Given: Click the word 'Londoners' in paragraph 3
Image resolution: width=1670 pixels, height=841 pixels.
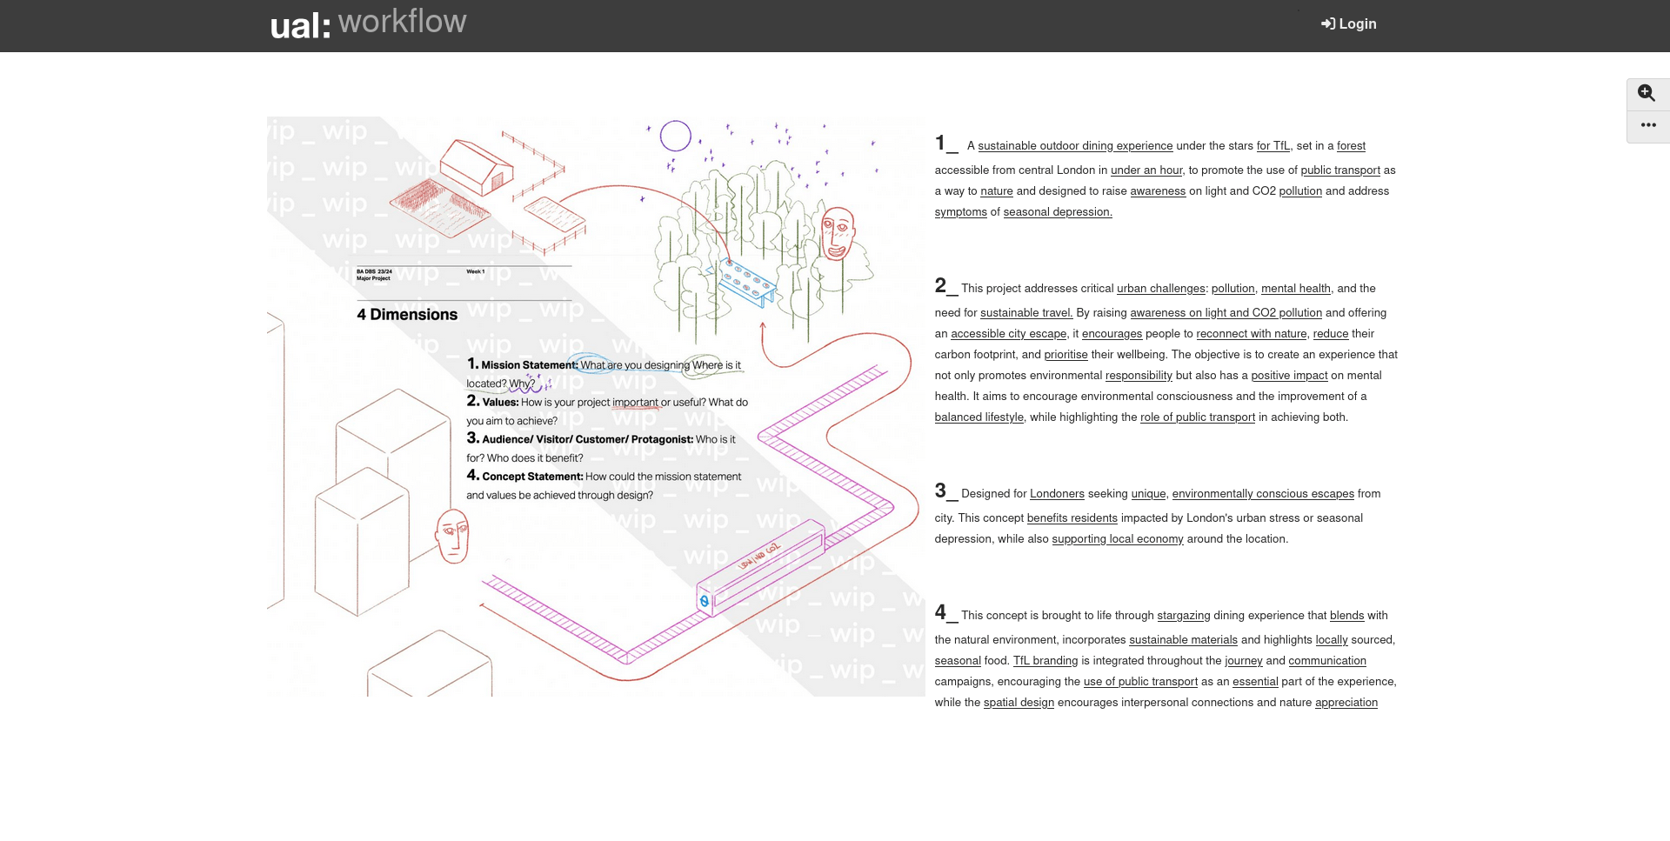Looking at the screenshot, I should [1057, 494].
